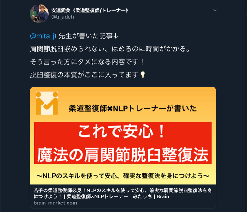Click the card text みたっち | Brain
247x212 pixels.
click(x=151, y=197)
